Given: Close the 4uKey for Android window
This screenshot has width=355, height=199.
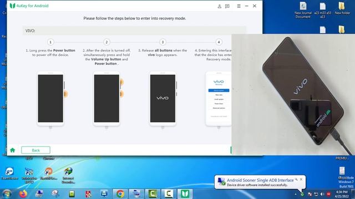Looking at the screenshot, I should [255, 6].
